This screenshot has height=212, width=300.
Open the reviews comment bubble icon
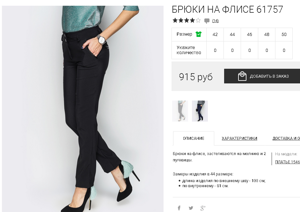[207, 21]
